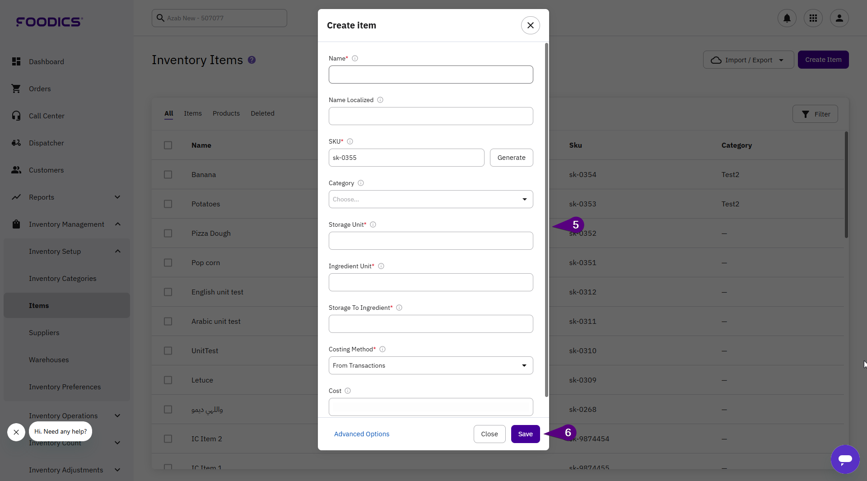Open the Costing Method dropdown

[430, 365]
